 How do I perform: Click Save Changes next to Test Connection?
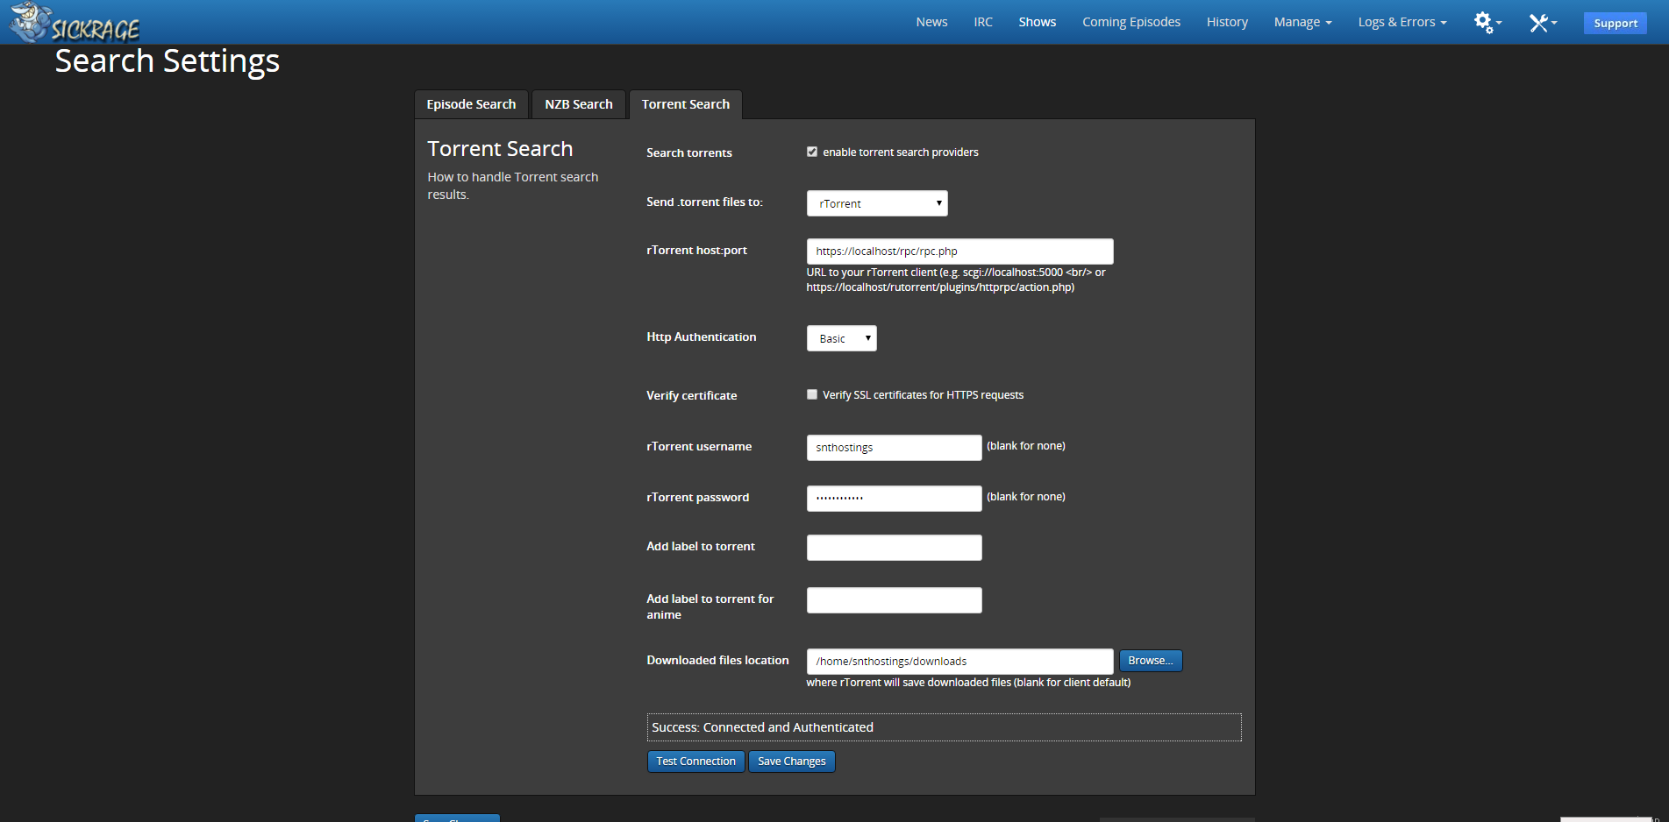click(x=792, y=762)
